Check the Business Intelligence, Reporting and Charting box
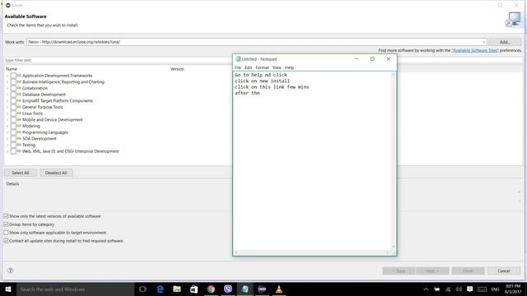Screen dimensions: 527x296 pyautogui.click(x=13, y=82)
